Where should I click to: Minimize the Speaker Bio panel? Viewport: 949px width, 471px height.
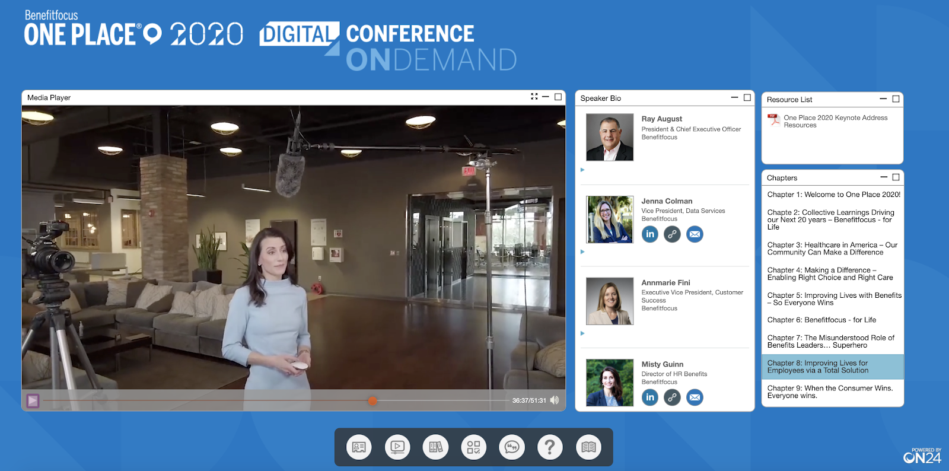[x=734, y=97]
